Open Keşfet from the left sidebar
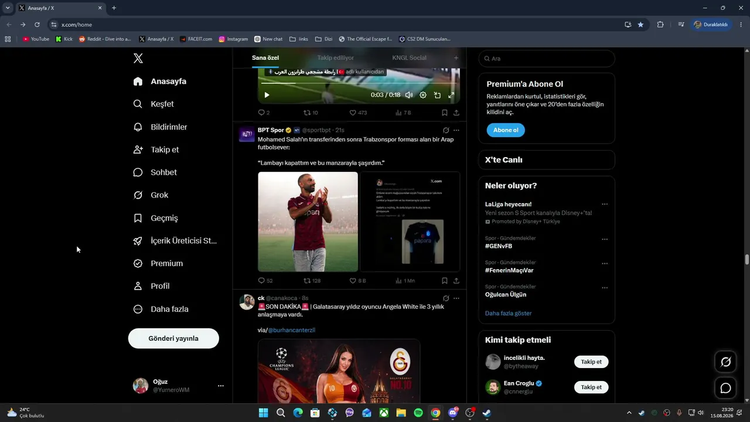 point(154,104)
